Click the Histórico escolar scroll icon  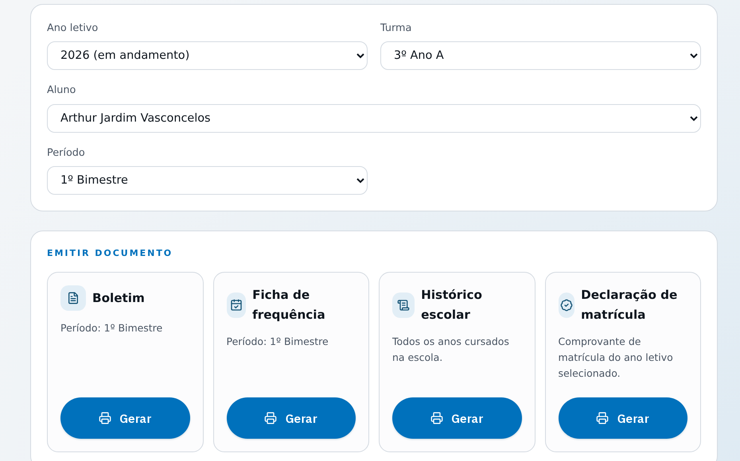403,305
